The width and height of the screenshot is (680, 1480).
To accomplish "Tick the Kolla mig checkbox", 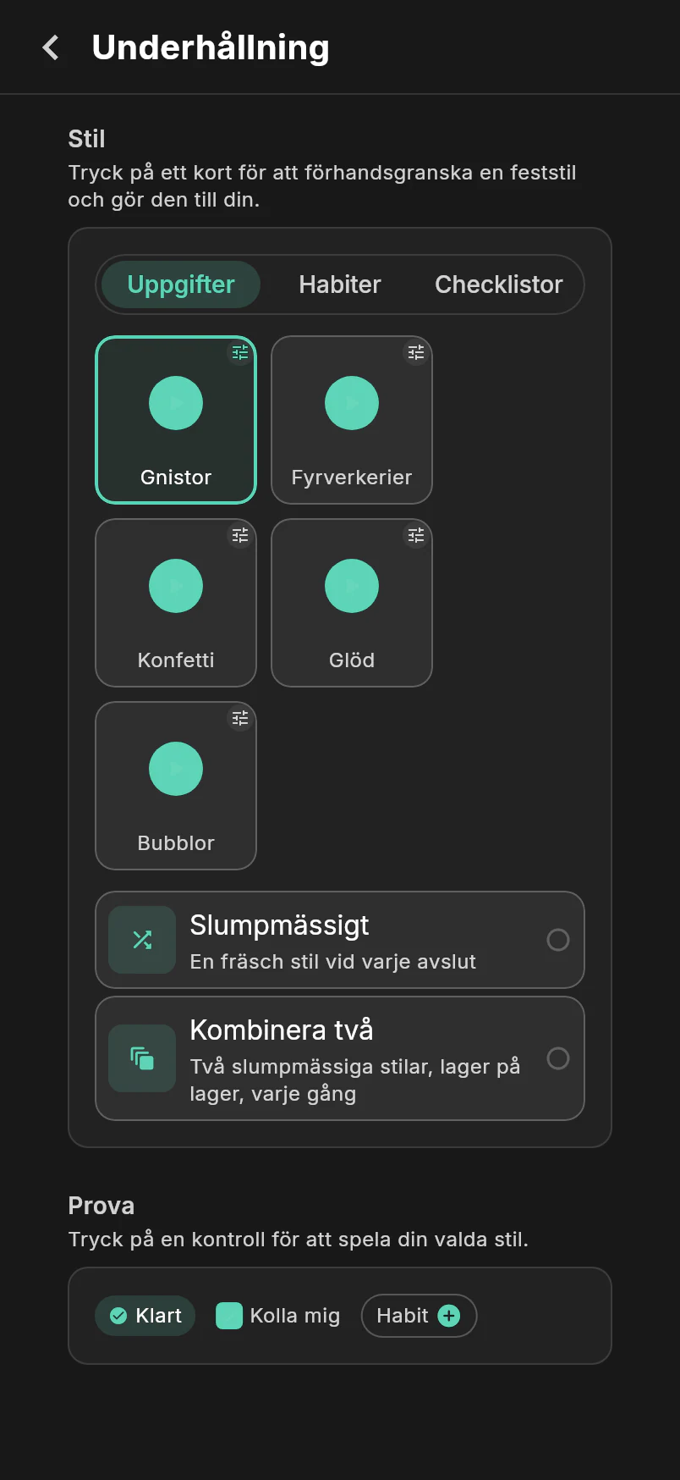I will (x=229, y=1316).
